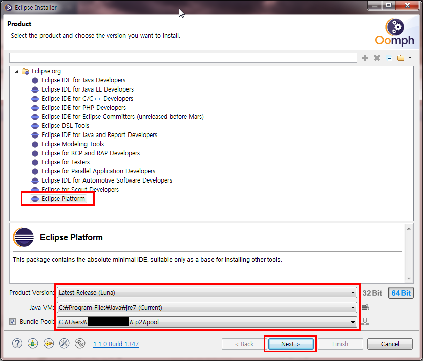
Task: Click the product filter text field
Action: pos(183,58)
